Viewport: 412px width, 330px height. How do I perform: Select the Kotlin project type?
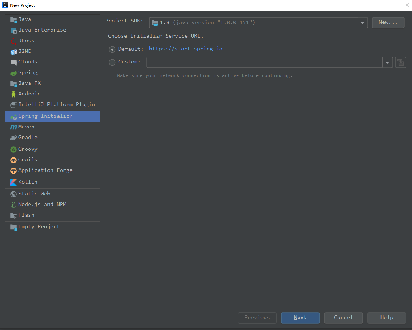tap(28, 181)
